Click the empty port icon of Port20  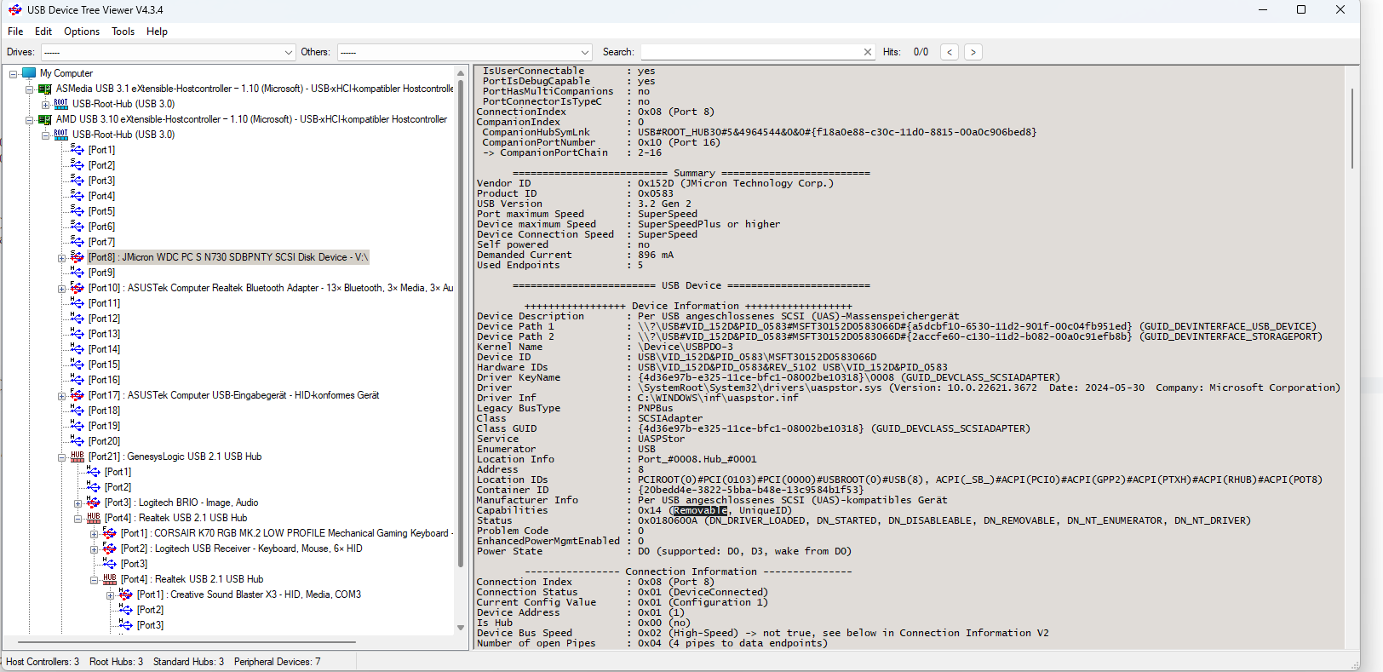pos(77,441)
